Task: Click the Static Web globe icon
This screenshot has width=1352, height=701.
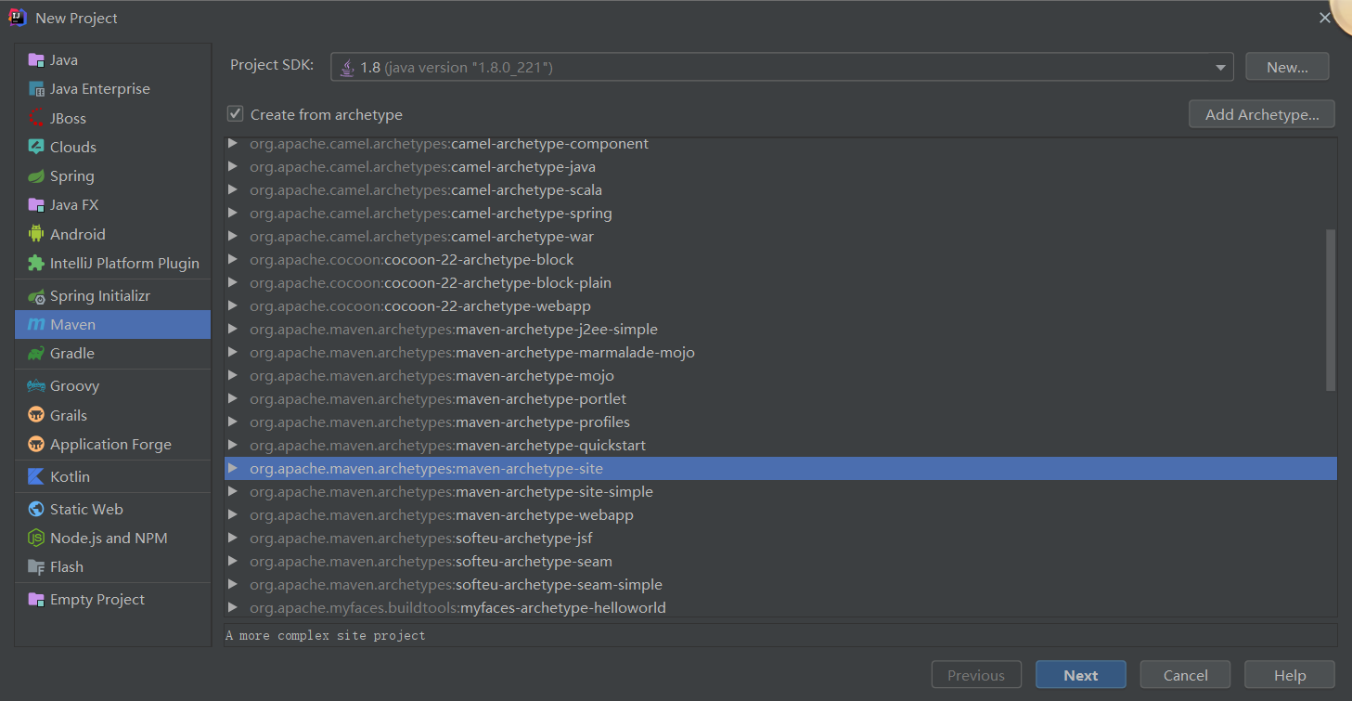Action: point(36,509)
